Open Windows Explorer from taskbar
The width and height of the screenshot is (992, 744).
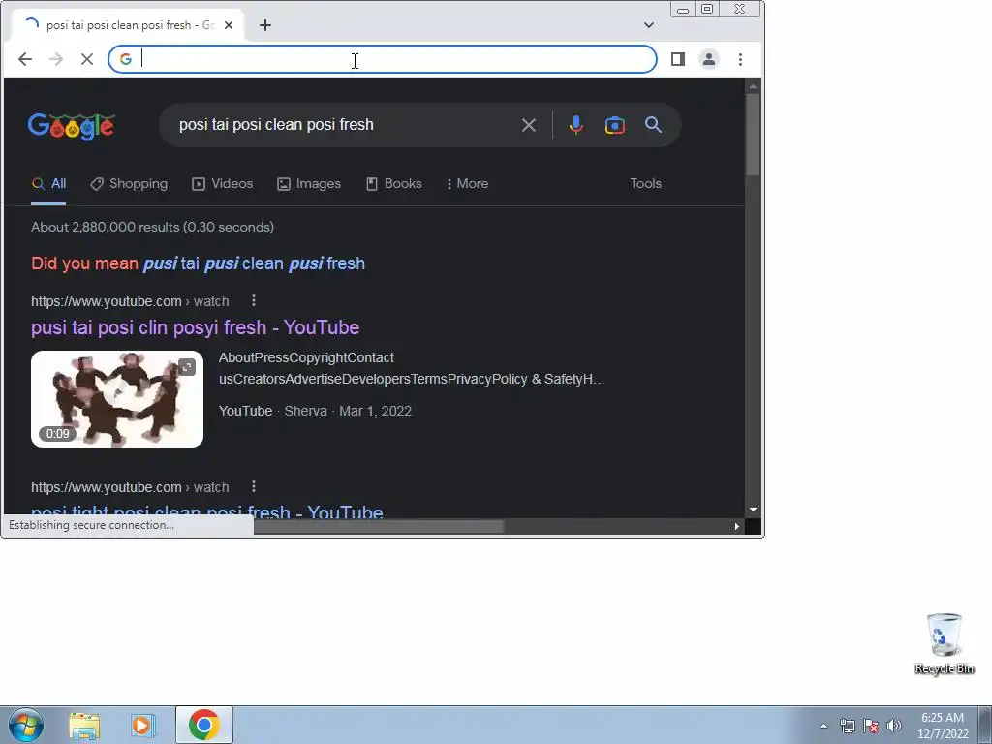84,726
